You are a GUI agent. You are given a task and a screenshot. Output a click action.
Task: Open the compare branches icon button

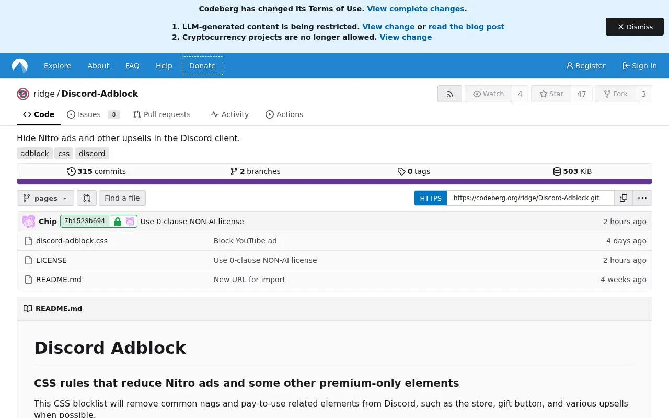coord(87,198)
